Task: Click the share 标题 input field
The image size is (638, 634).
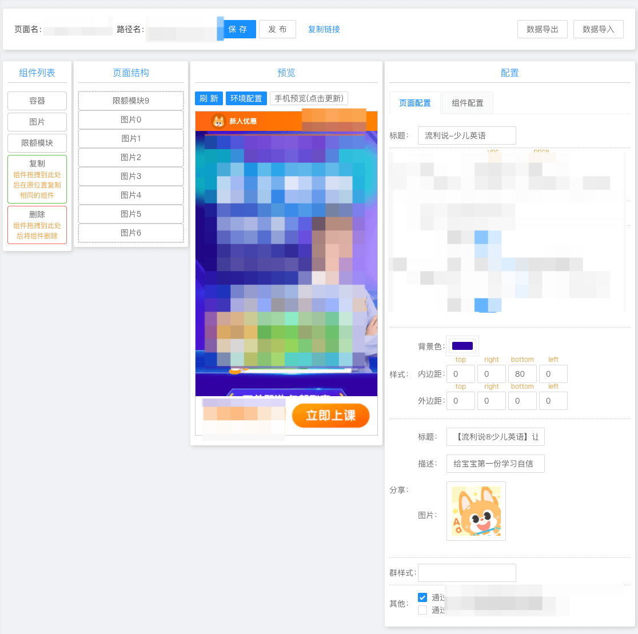Action: [x=495, y=437]
